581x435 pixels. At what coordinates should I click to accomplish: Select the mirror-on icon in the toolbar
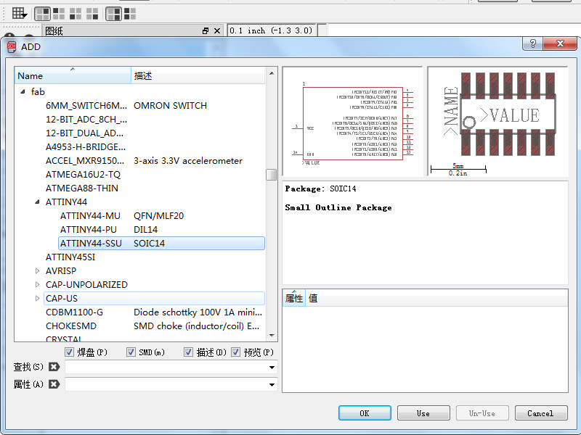pyautogui.click(x=130, y=14)
